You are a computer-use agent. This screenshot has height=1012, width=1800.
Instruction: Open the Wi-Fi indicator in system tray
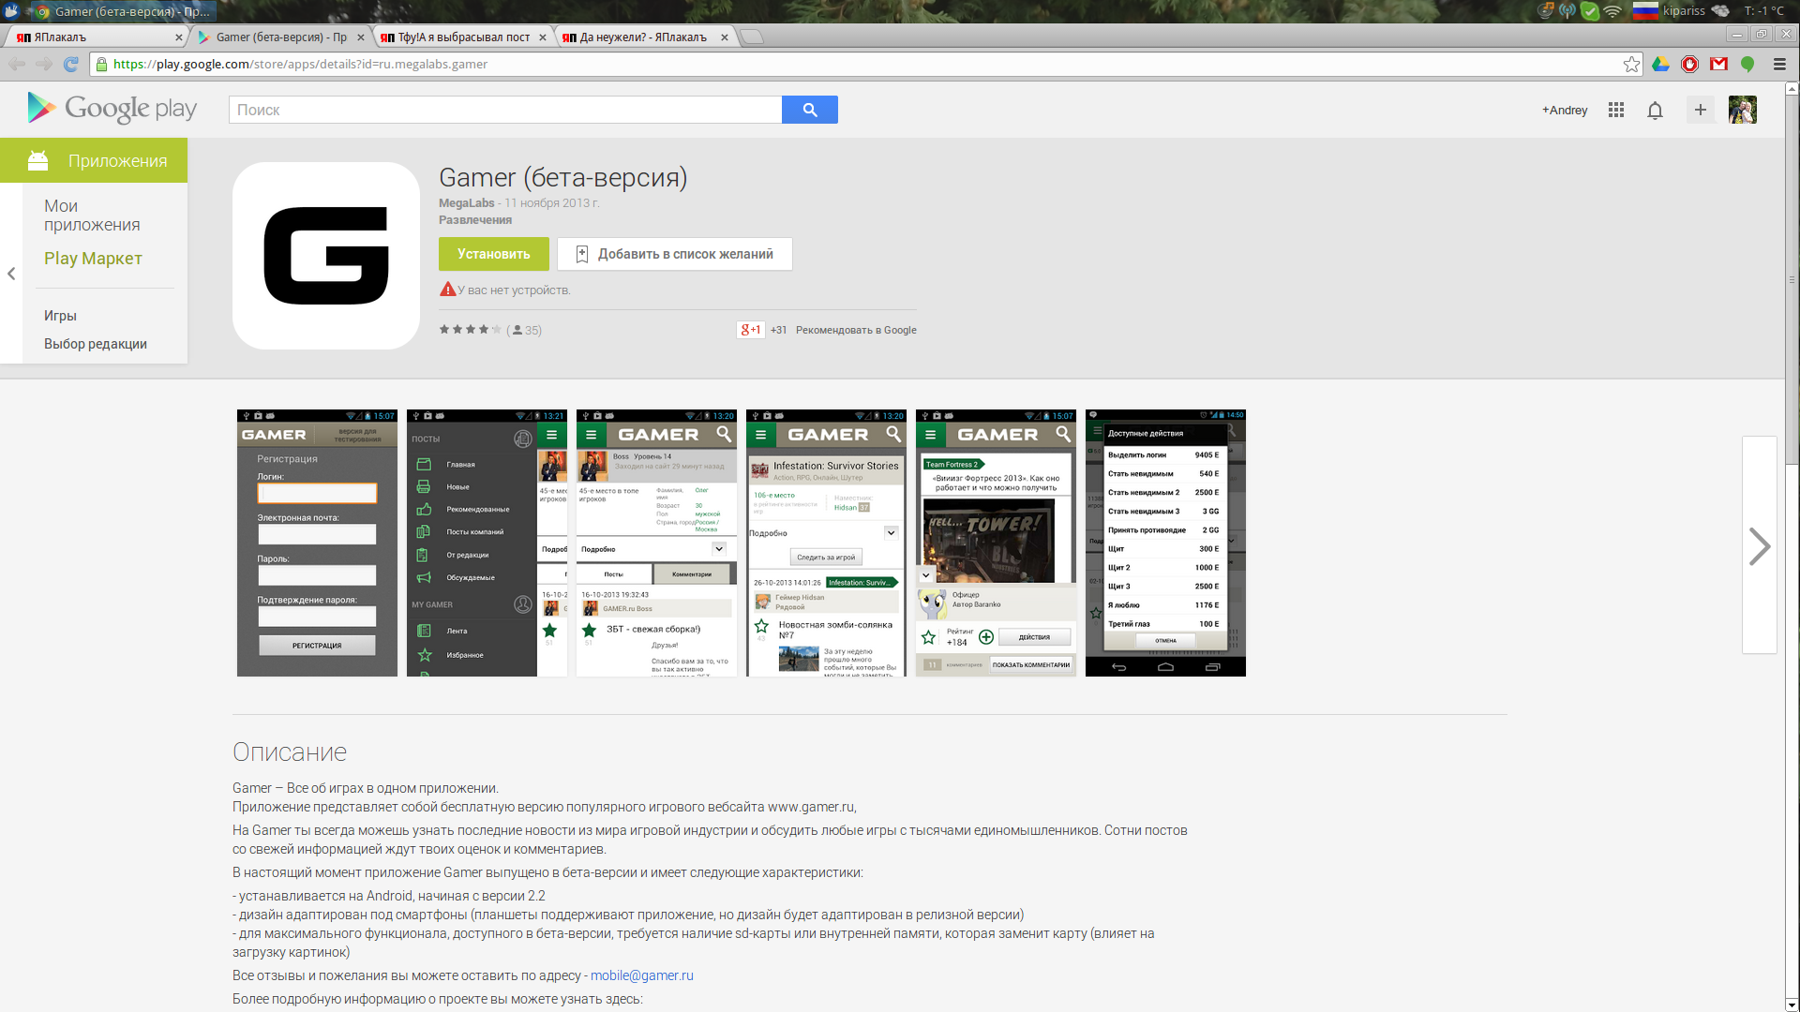pyautogui.click(x=1612, y=11)
